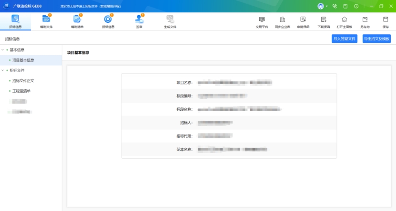Collapse the 基本信息 tree node
The height and width of the screenshot is (211, 396).
point(3,50)
